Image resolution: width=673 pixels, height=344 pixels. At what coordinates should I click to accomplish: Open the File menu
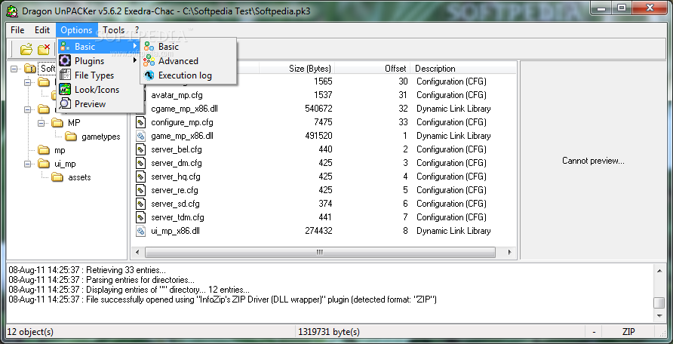(x=17, y=30)
